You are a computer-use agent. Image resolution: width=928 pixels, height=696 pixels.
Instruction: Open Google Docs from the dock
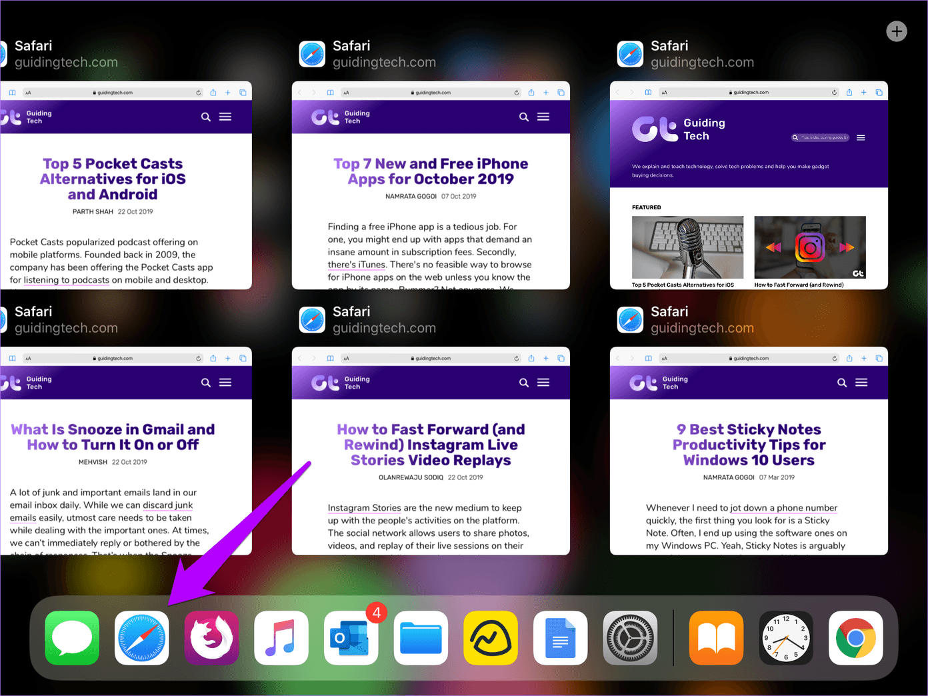561,638
